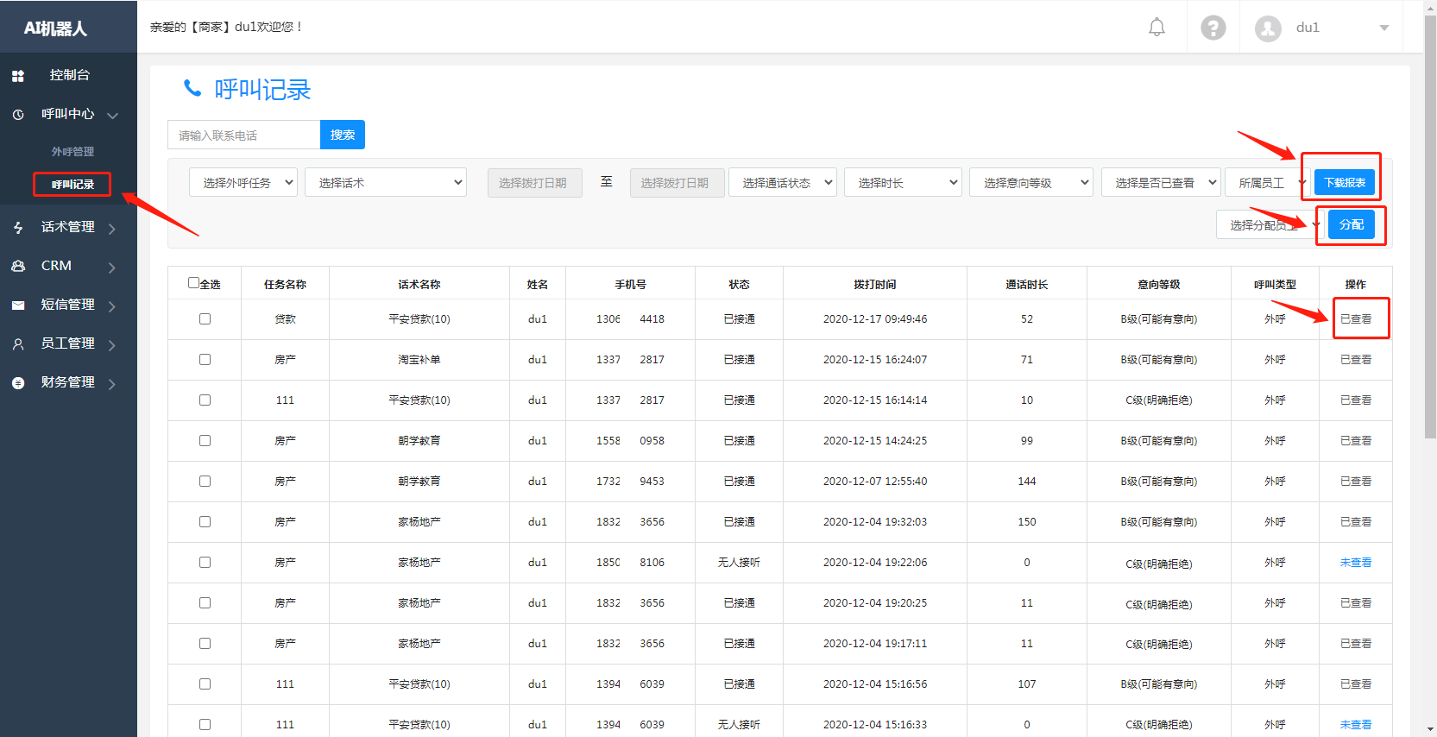Click the du1 user avatar icon
The image size is (1437, 737).
[1268, 28]
